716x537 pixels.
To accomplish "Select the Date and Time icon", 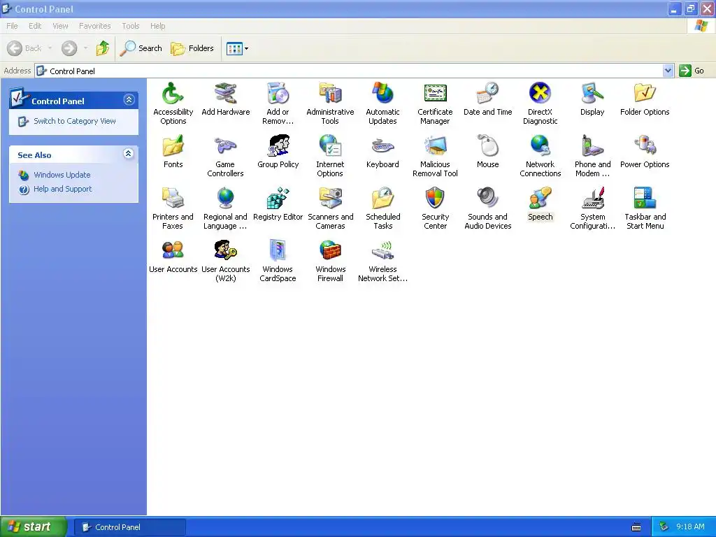I will coord(487,99).
